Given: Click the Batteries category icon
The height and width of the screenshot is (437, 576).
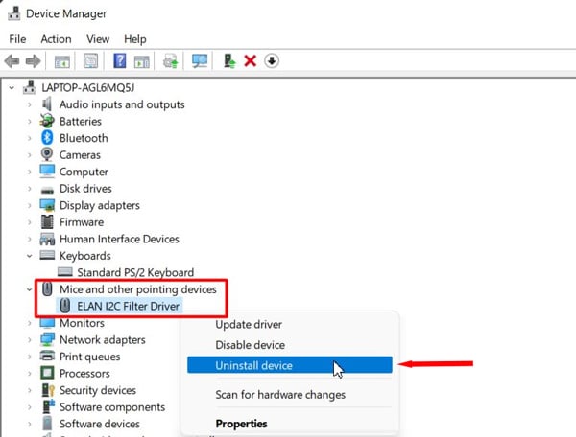Looking at the screenshot, I should [x=47, y=121].
